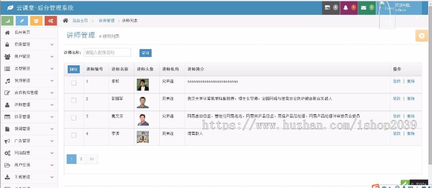Click the leaf logo icon

click(10, 8)
